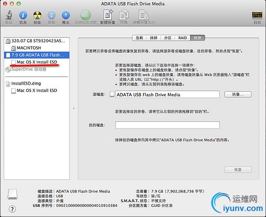Image resolution: width=266 pixels, height=217 pixels.
Task: Select the 320.07 GB ST9320423AS disk
Action: pos(37,41)
